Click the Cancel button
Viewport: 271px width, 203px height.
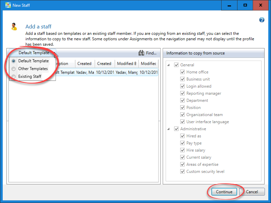[252, 192]
